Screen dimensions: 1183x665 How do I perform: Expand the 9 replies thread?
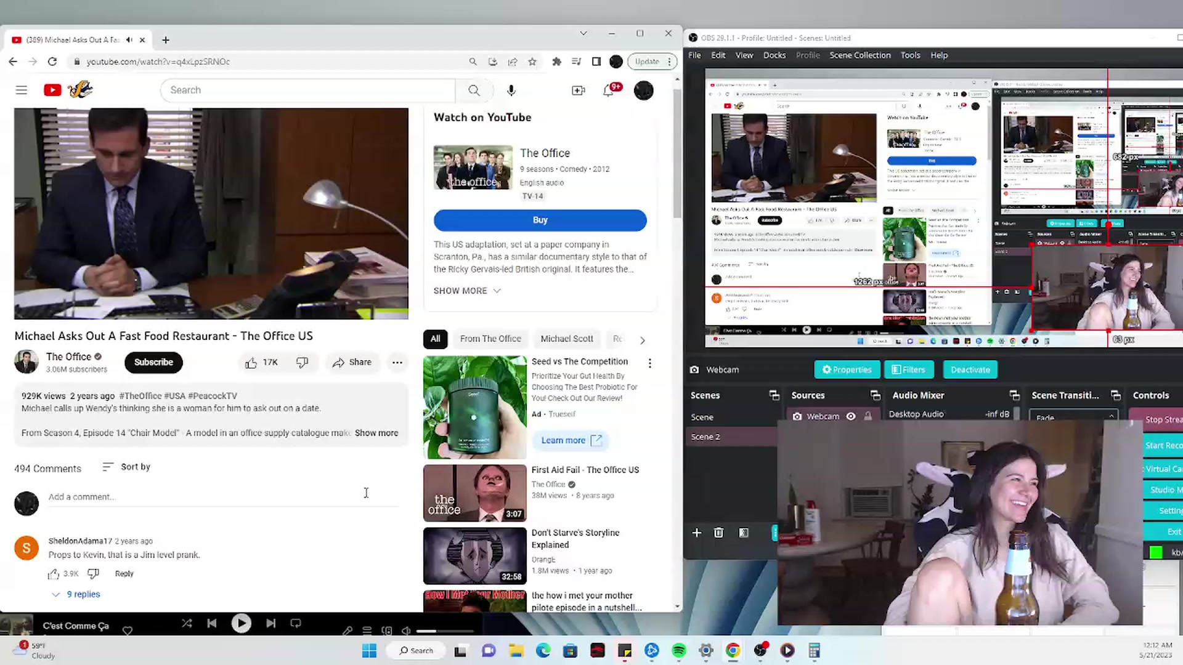76,594
